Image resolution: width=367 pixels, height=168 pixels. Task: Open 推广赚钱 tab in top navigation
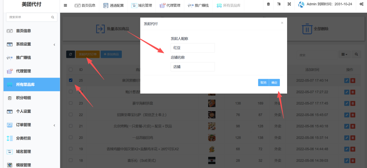click(198, 6)
